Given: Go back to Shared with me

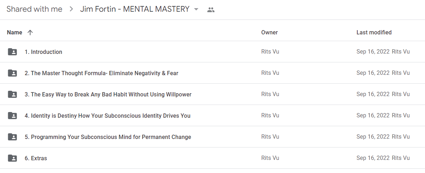Looking at the screenshot, I should coord(34,9).
